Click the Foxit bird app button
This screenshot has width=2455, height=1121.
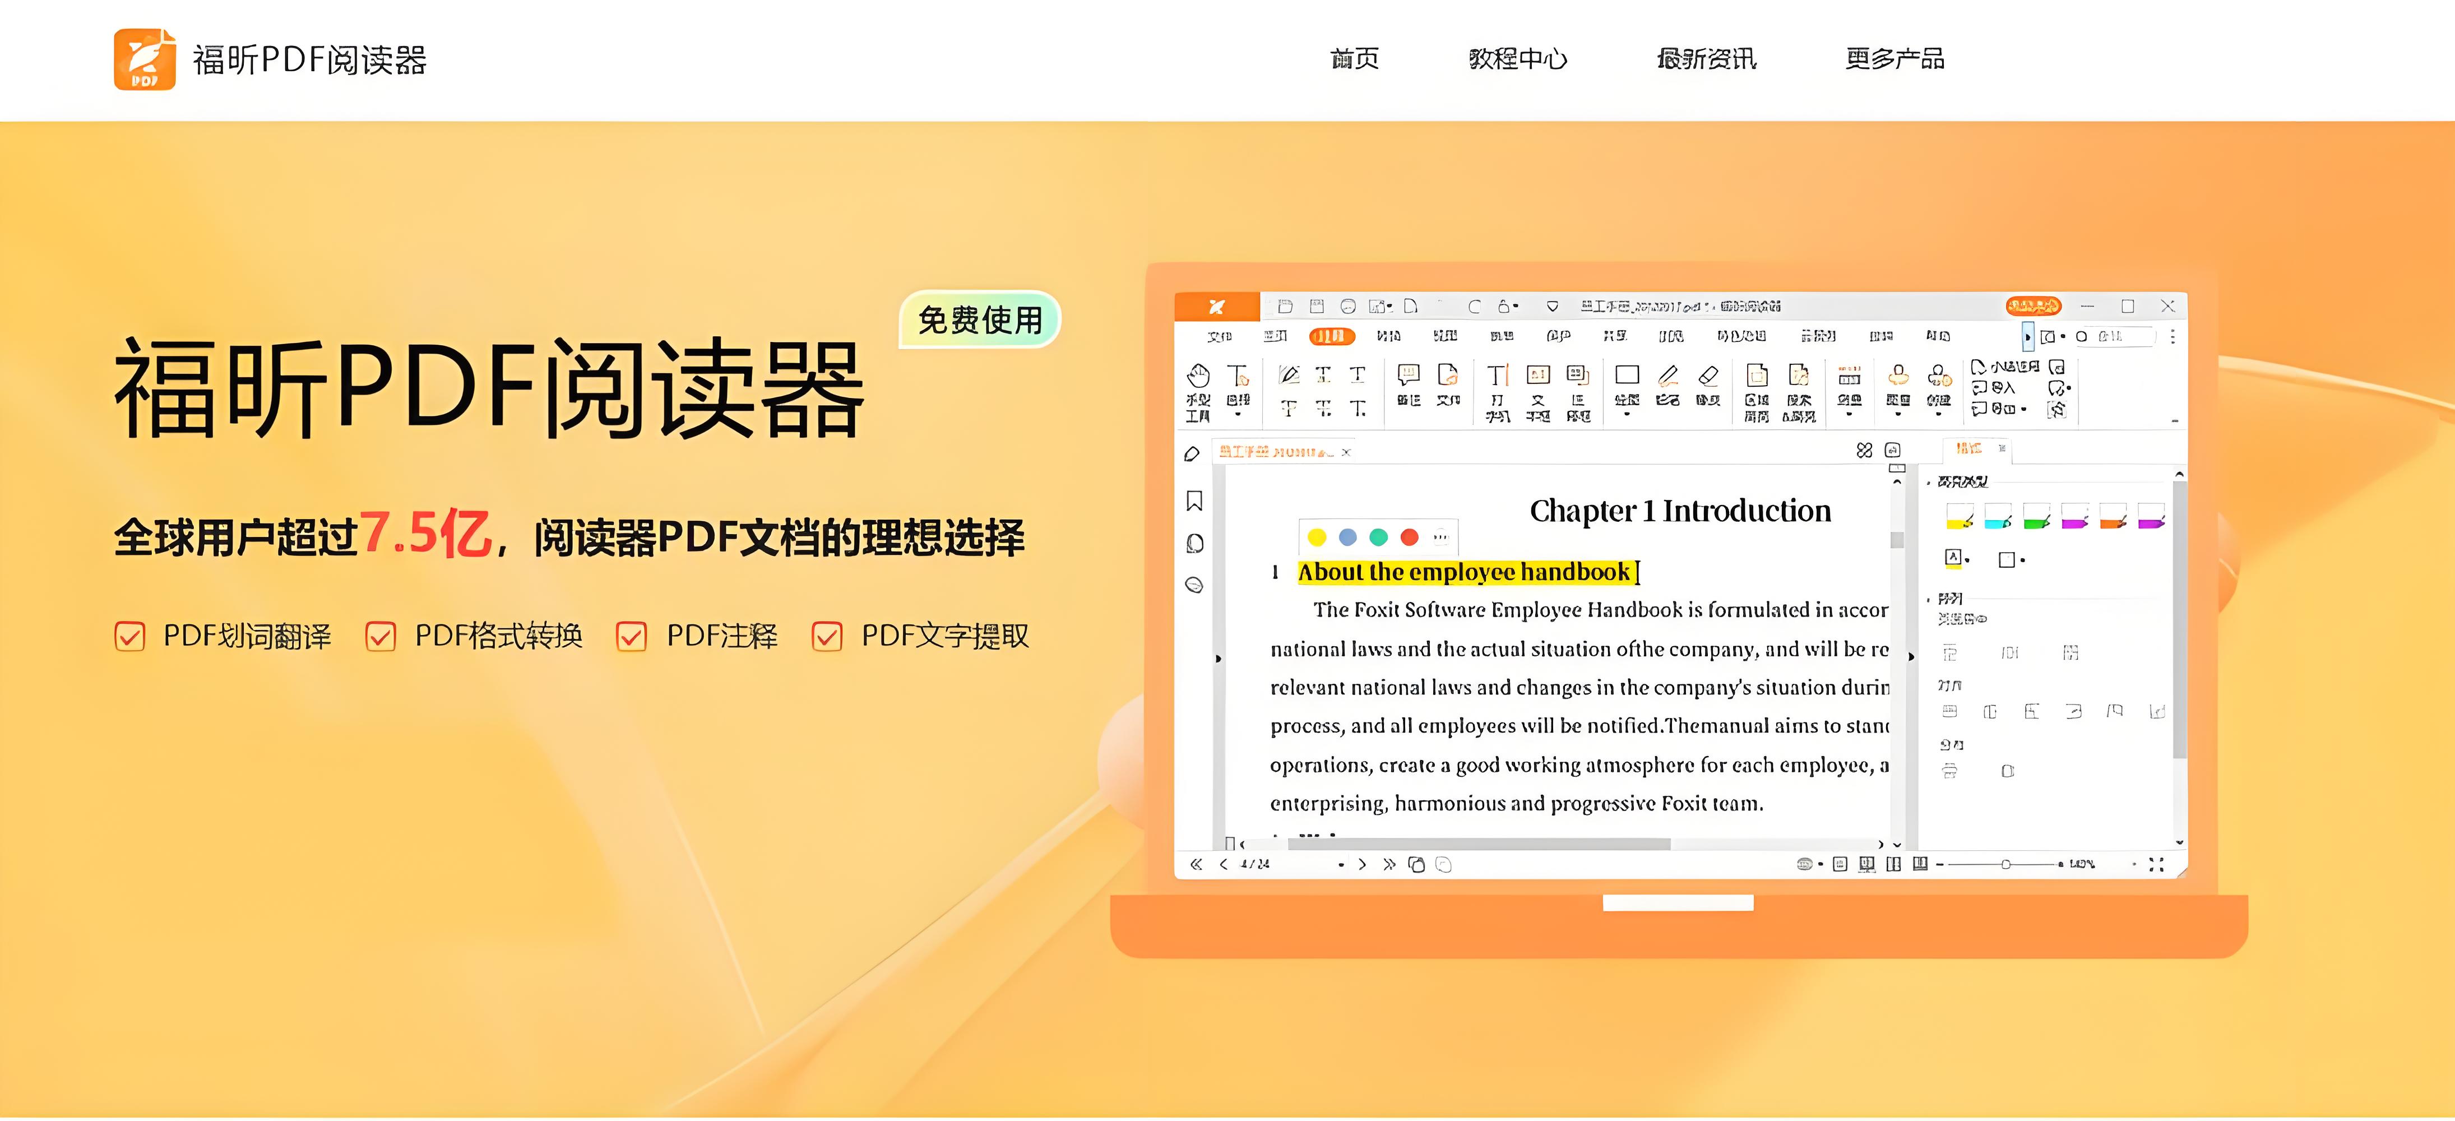coord(1216,306)
